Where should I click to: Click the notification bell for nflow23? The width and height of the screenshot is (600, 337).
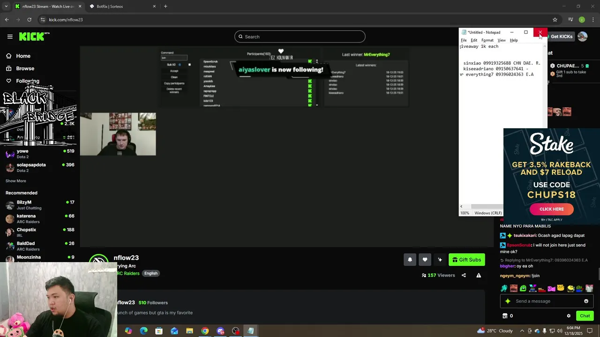pos(410,260)
